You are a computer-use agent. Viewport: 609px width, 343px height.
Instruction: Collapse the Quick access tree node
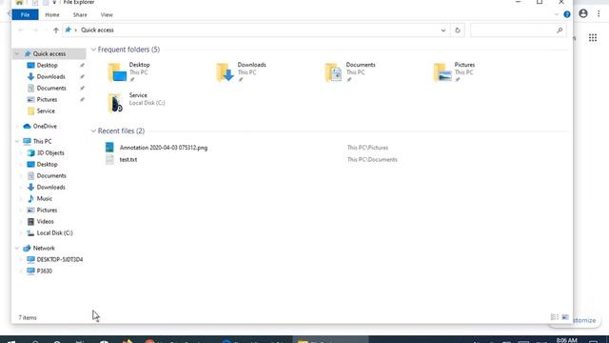(17, 53)
